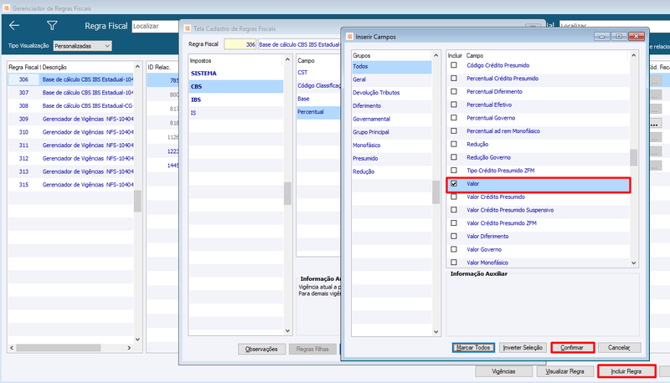This screenshot has width=670, height=383.
Task: Select rule 306 in the list
Action: [x=71, y=79]
